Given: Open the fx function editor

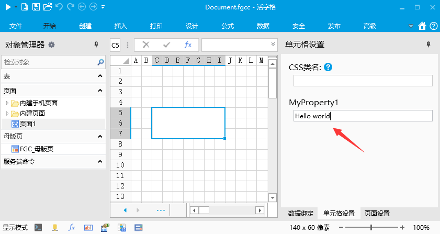Looking at the screenshot, I should (x=188, y=44).
